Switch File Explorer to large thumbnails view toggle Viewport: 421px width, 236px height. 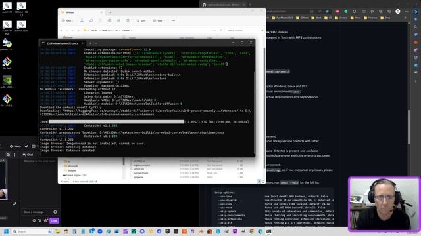[263, 182]
